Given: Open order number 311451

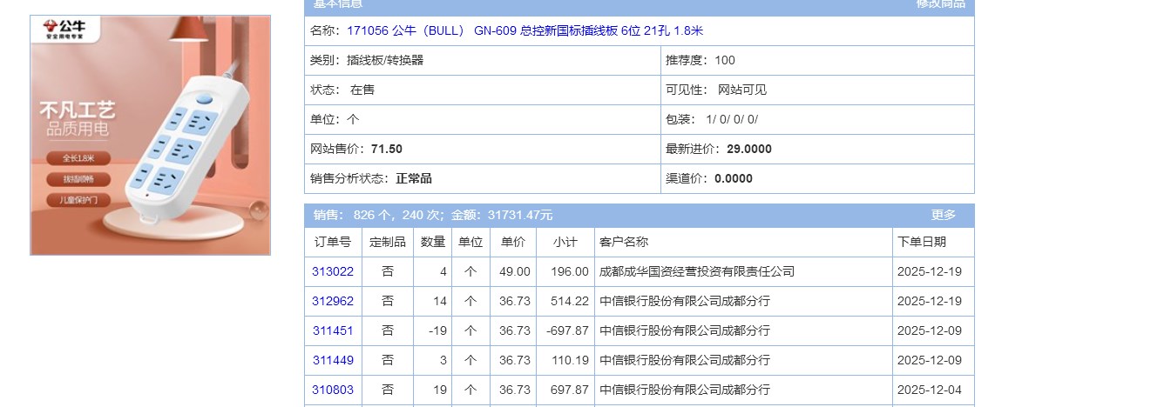Looking at the screenshot, I should (x=333, y=330).
